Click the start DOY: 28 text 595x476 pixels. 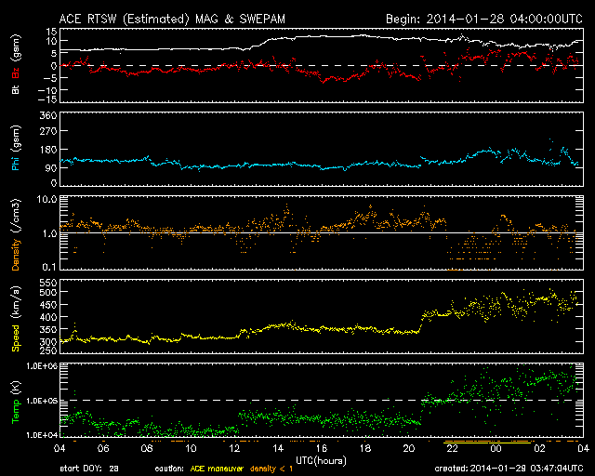88,469
